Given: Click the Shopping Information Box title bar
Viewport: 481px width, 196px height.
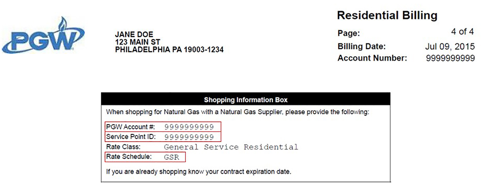Looking at the screenshot, I should click(246, 100).
